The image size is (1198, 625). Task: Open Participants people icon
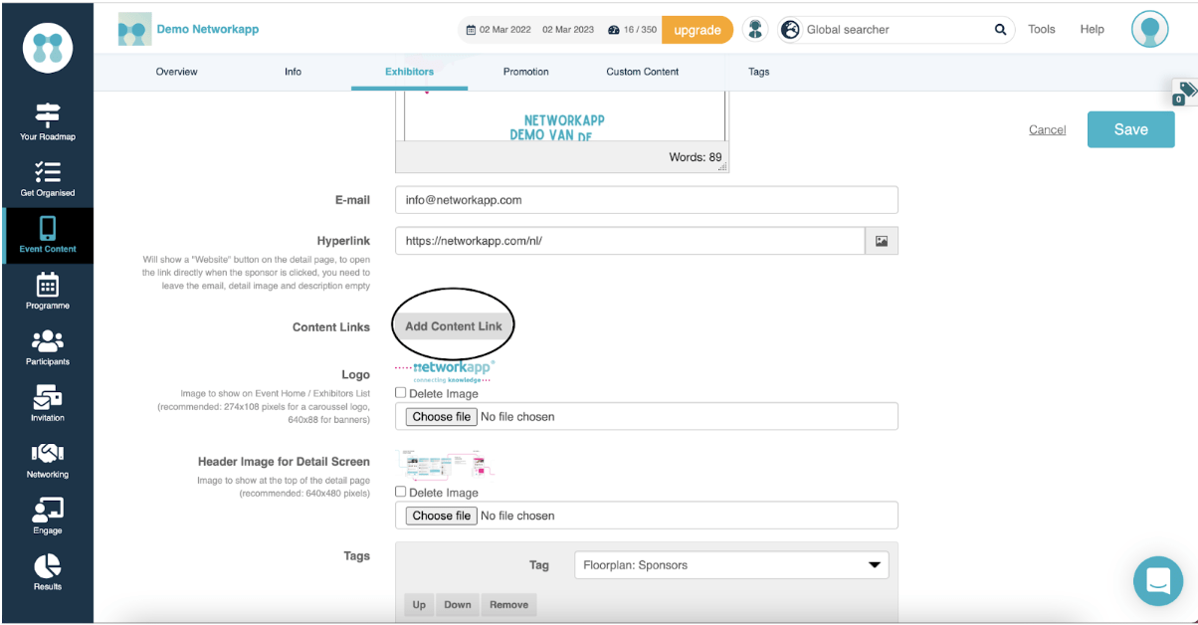pyautogui.click(x=48, y=341)
